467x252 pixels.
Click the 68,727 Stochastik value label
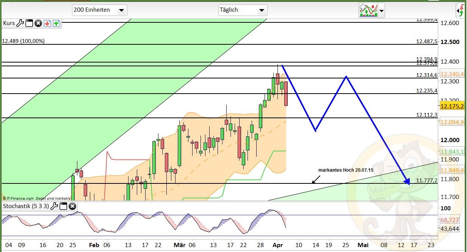450,220
